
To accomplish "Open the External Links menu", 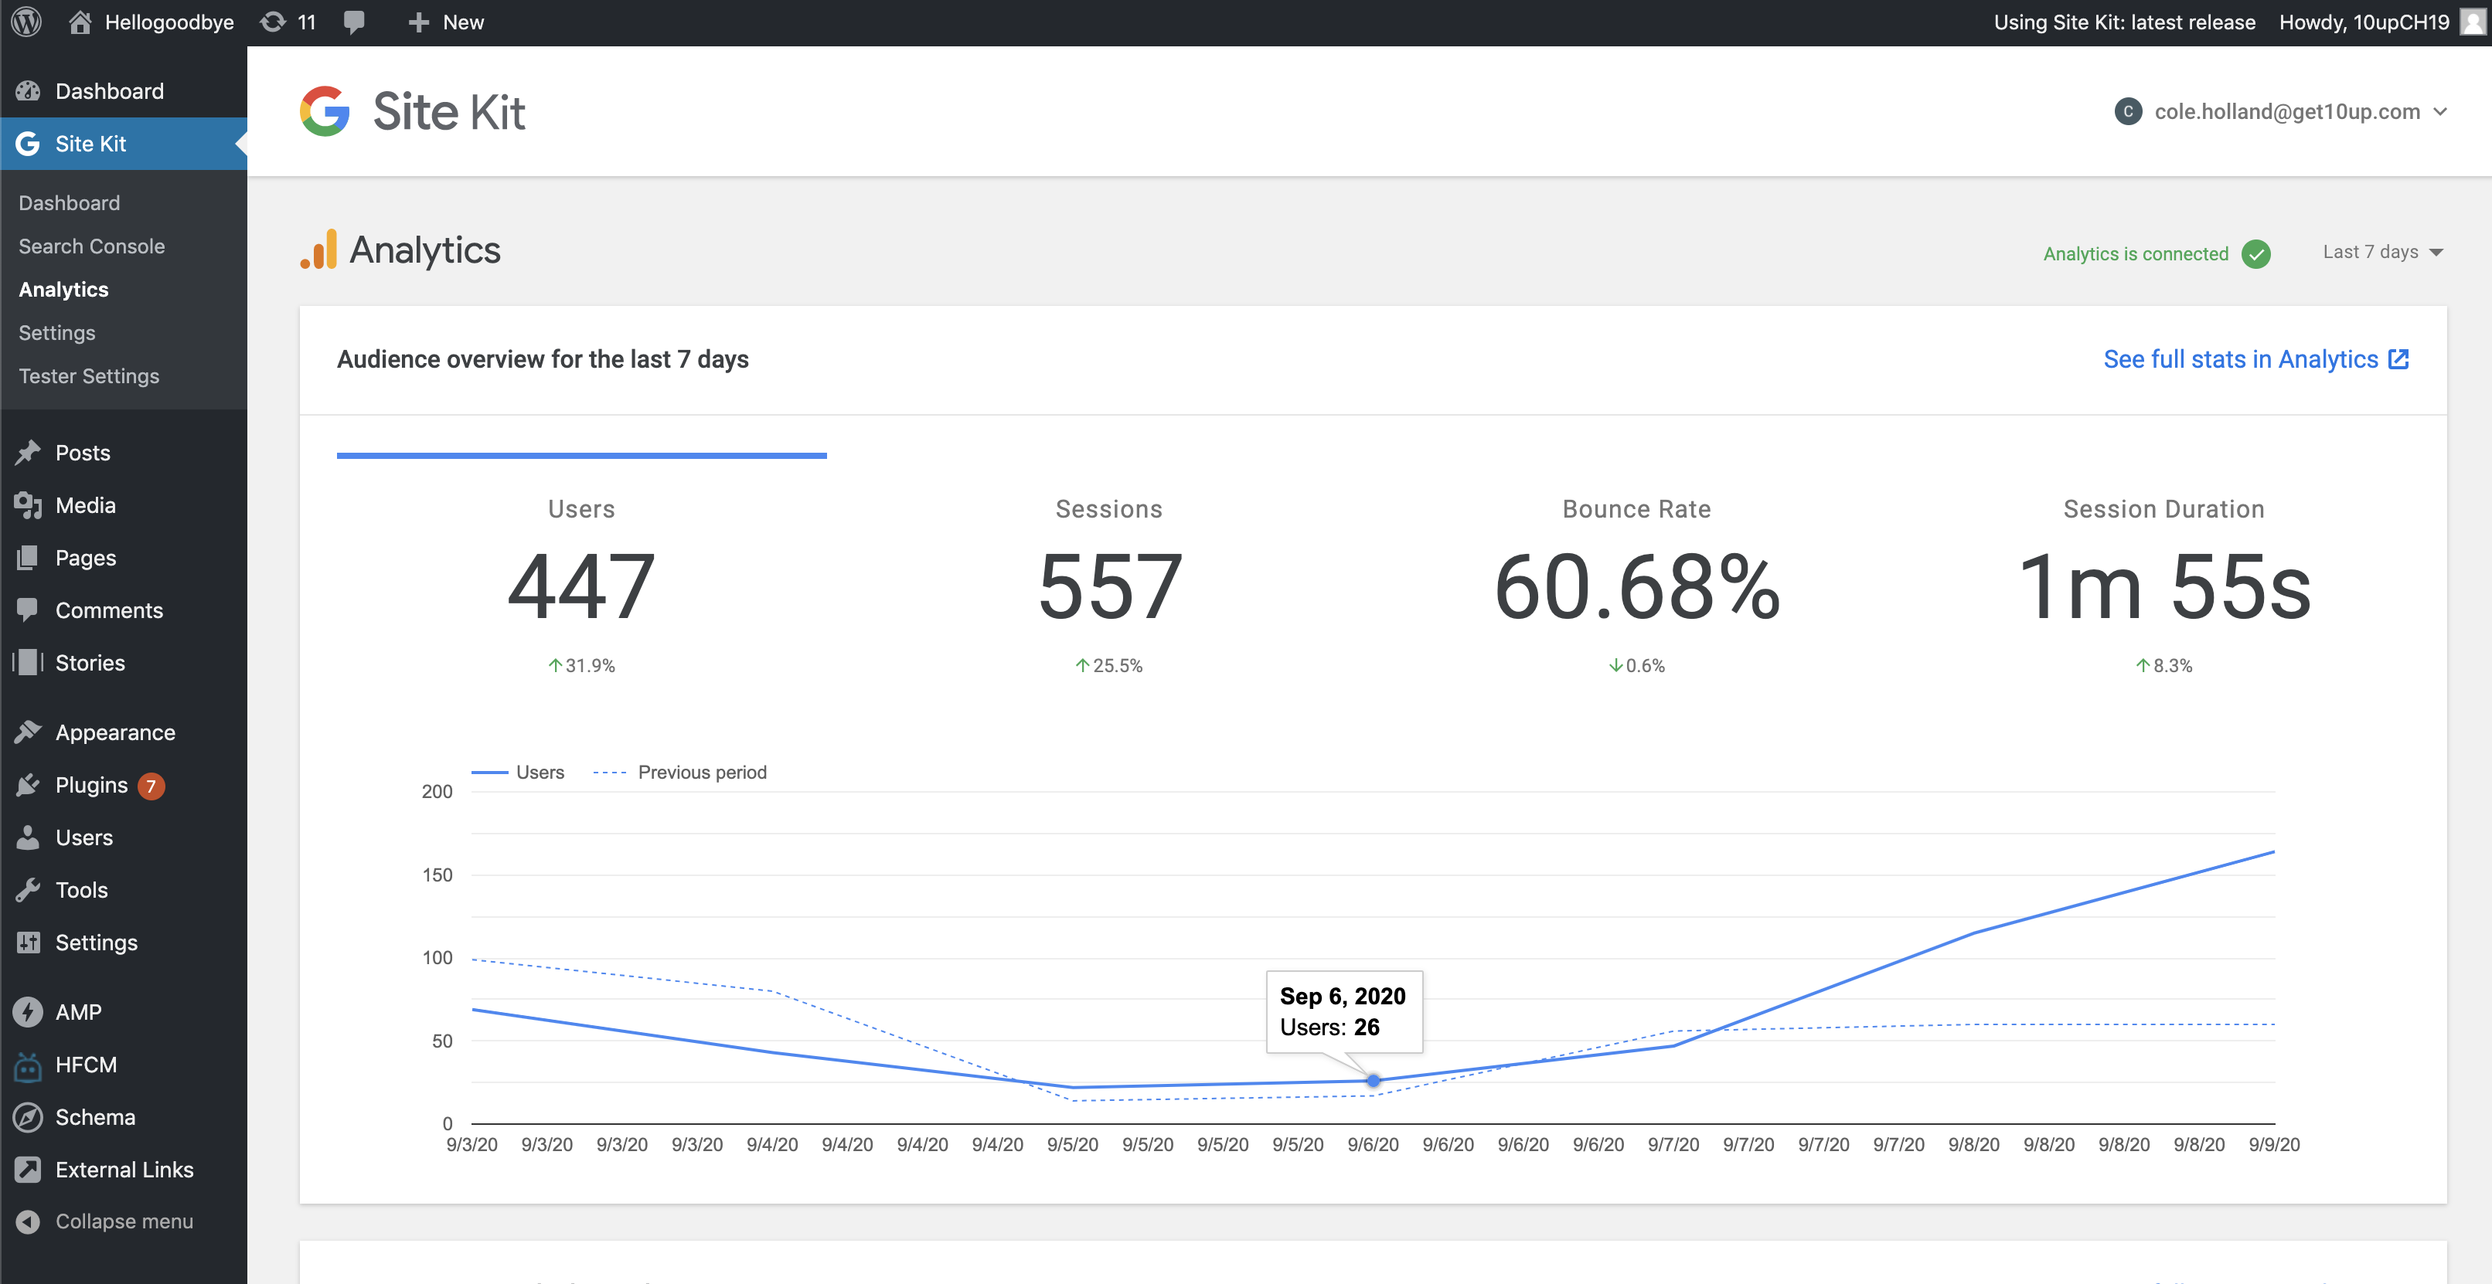I will pyautogui.click(x=124, y=1170).
